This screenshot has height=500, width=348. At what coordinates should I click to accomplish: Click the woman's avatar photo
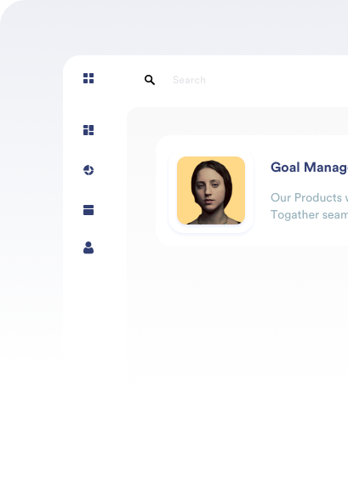tap(211, 190)
